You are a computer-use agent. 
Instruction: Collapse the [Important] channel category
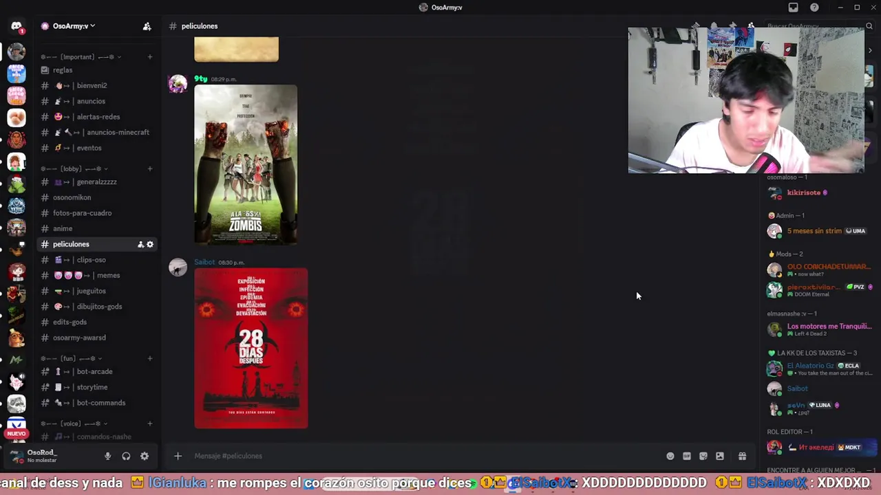point(81,57)
